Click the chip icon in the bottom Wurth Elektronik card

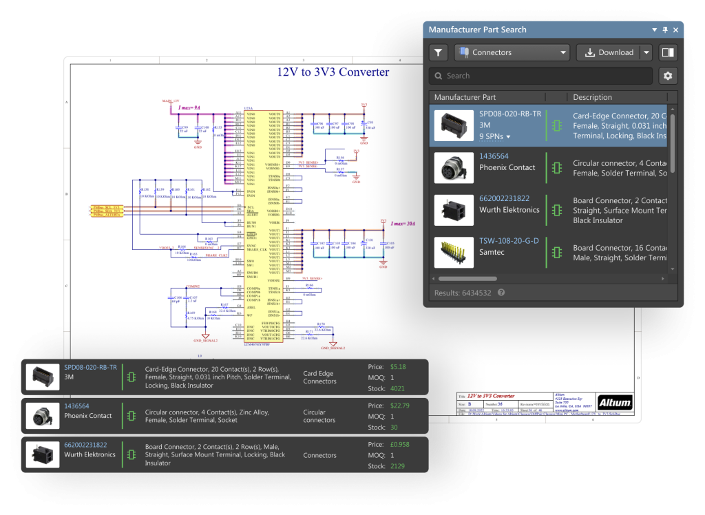tap(130, 455)
